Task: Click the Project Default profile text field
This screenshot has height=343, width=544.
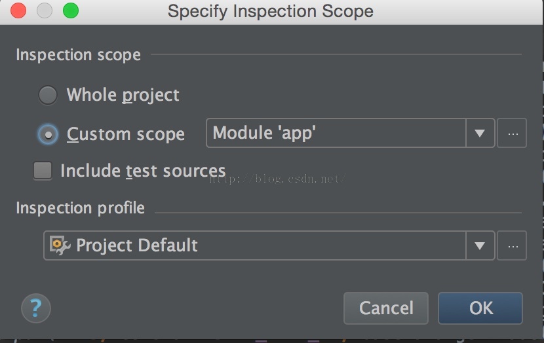Action: coord(269,245)
